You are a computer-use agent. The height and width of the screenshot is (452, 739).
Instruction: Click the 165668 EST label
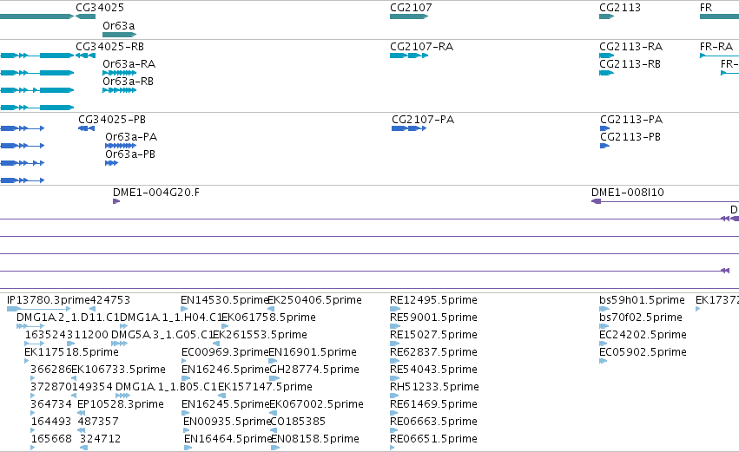[x=51, y=439]
